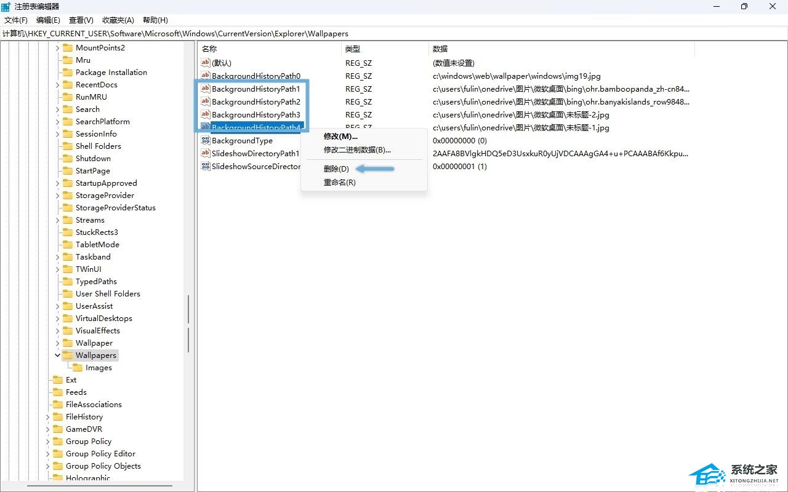Click the string icon beside SlideshowDirectoryPath1

pyautogui.click(x=206, y=153)
